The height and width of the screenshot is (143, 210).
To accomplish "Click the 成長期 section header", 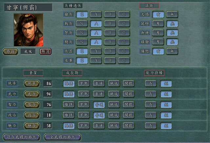I will (x=72, y=73).
